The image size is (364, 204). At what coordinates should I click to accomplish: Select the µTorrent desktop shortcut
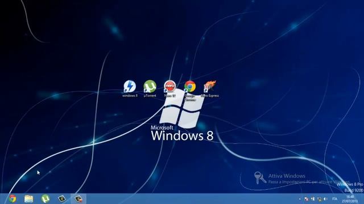click(150, 88)
